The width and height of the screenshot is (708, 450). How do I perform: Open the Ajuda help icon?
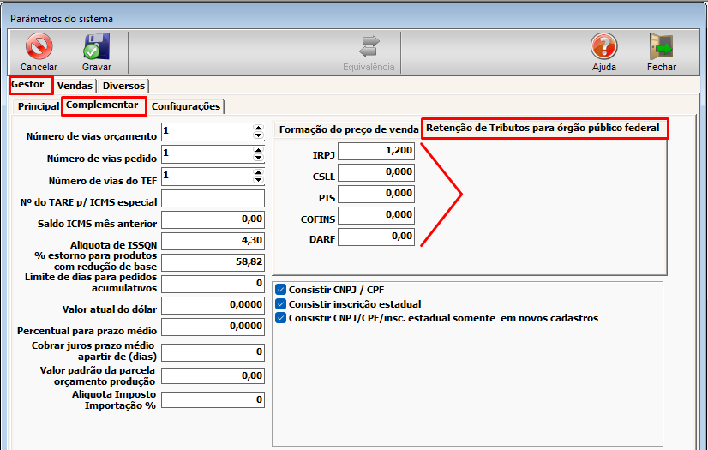point(603,47)
